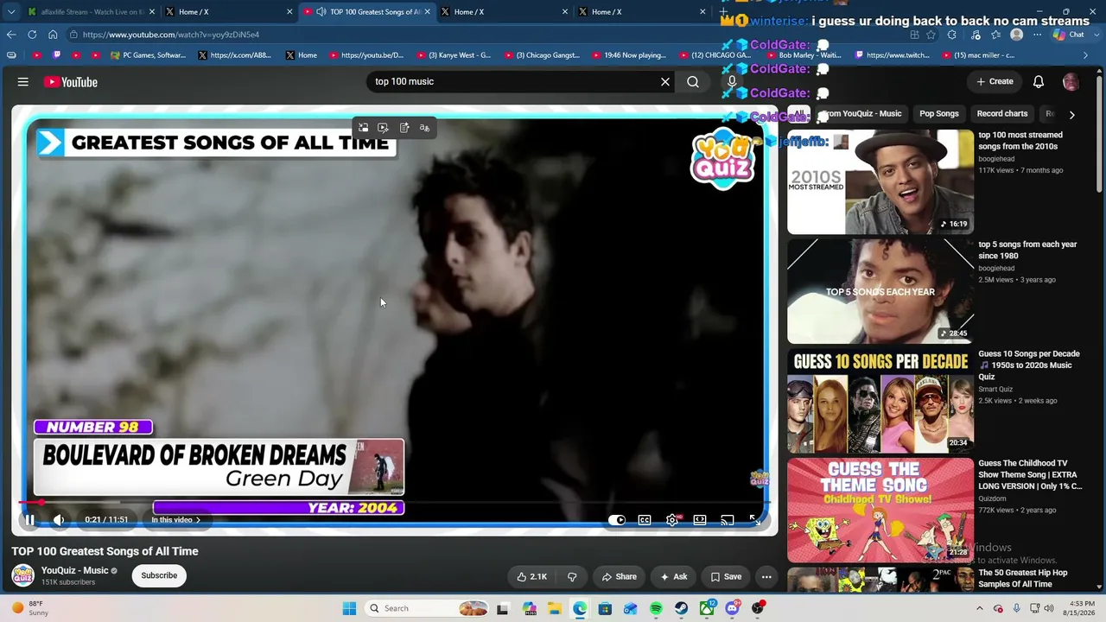Open the Windows Start menu
Viewport: 1106px width, 622px height.
click(349, 608)
